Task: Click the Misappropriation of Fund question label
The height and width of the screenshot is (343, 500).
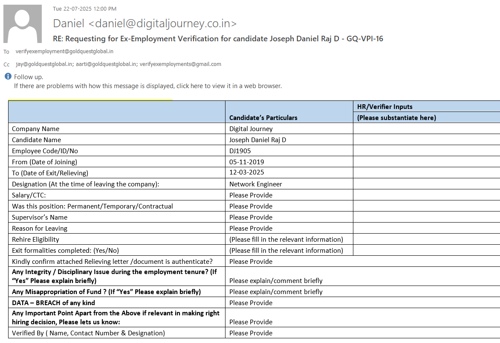Action: point(107,292)
